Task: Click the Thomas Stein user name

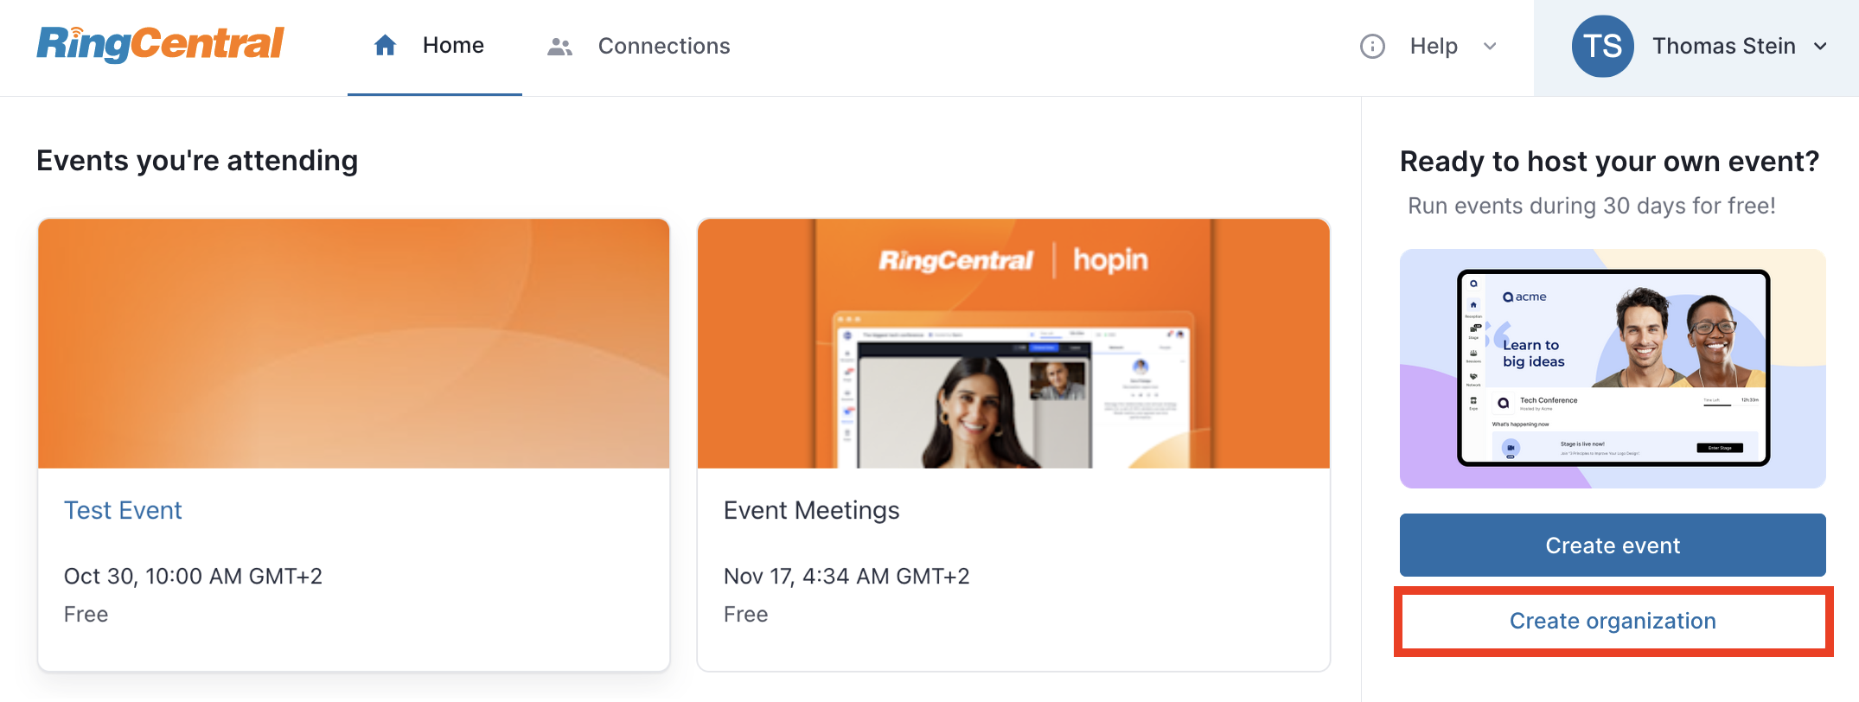Action: pyautogui.click(x=1724, y=46)
